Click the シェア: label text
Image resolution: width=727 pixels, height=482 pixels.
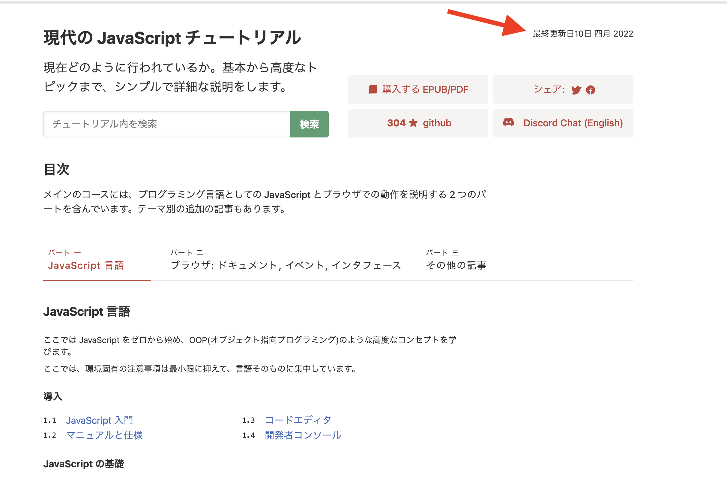tap(549, 89)
